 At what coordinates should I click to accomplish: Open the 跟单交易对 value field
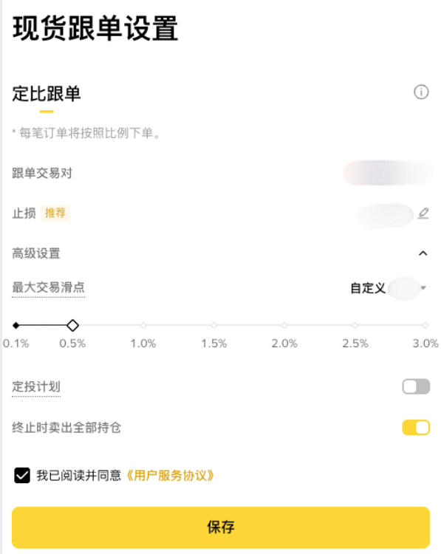[x=387, y=173]
